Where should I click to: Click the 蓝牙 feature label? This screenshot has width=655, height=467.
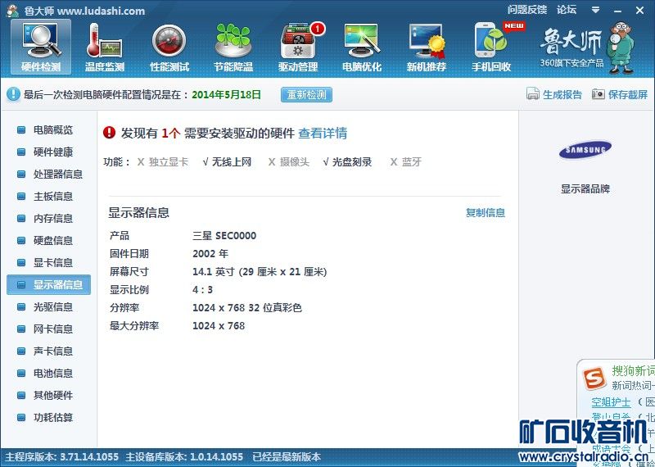coord(412,162)
